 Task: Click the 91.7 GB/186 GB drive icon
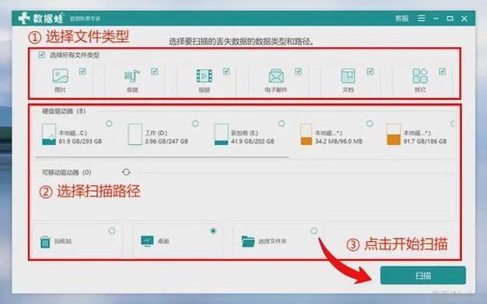394,134
